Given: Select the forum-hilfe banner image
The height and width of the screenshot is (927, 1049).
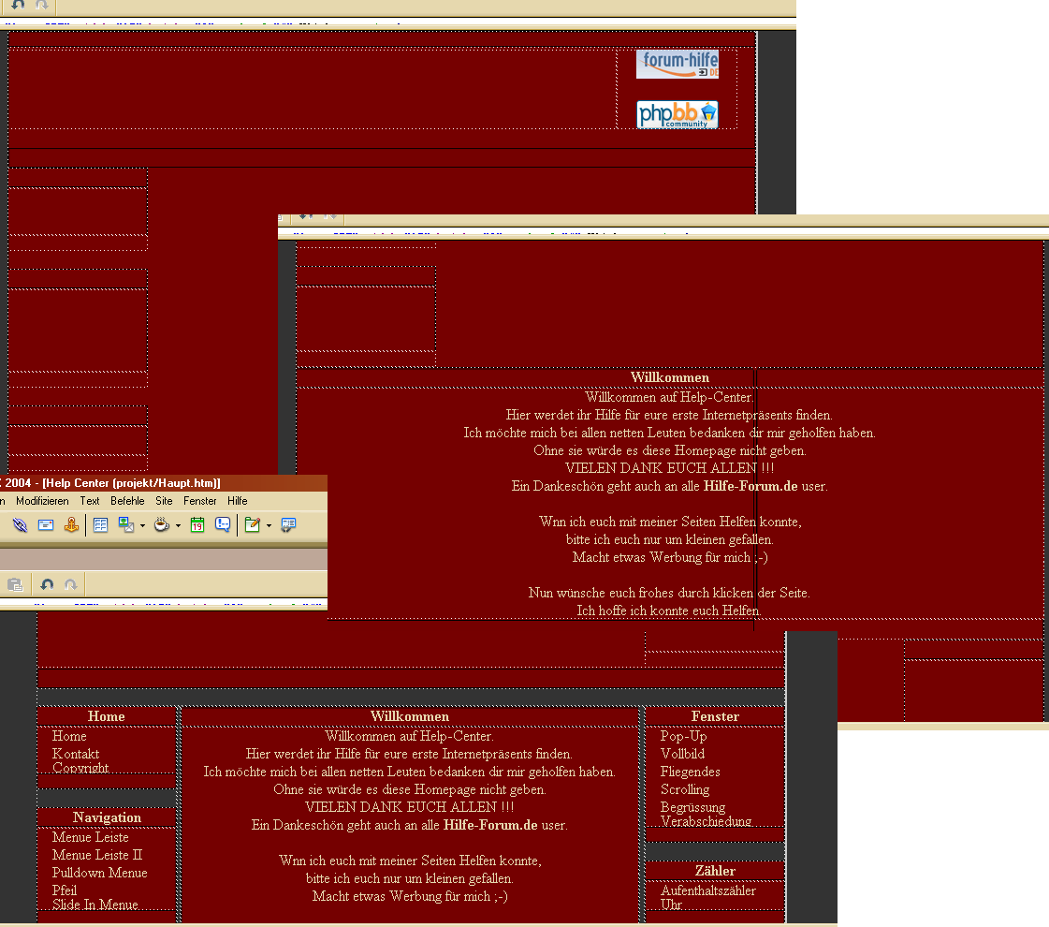Looking at the screenshot, I should tap(677, 65).
